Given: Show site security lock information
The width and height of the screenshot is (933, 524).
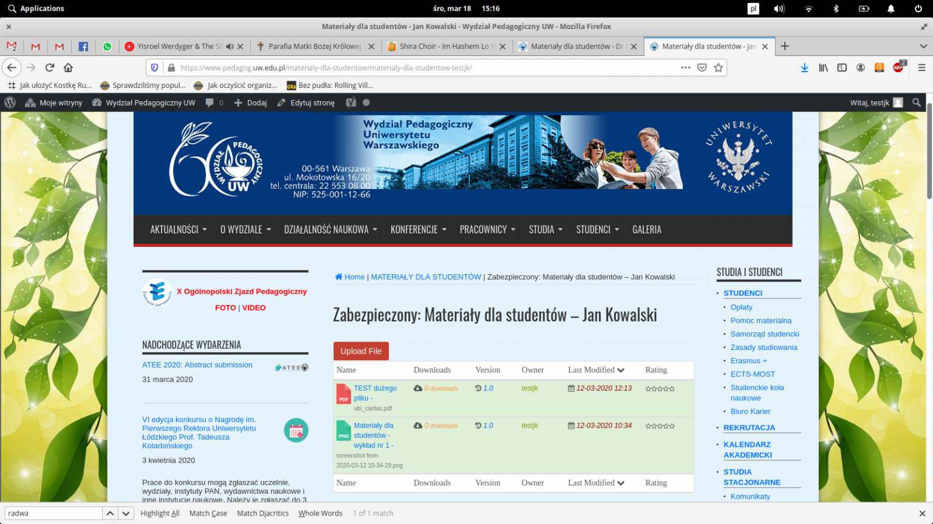Looking at the screenshot, I should pyautogui.click(x=171, y=68).
